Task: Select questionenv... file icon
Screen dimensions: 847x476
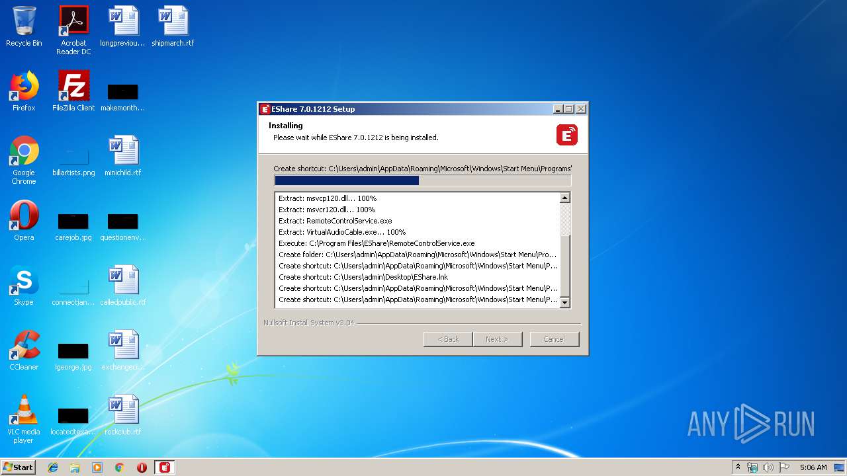Action: pos(123,226)
